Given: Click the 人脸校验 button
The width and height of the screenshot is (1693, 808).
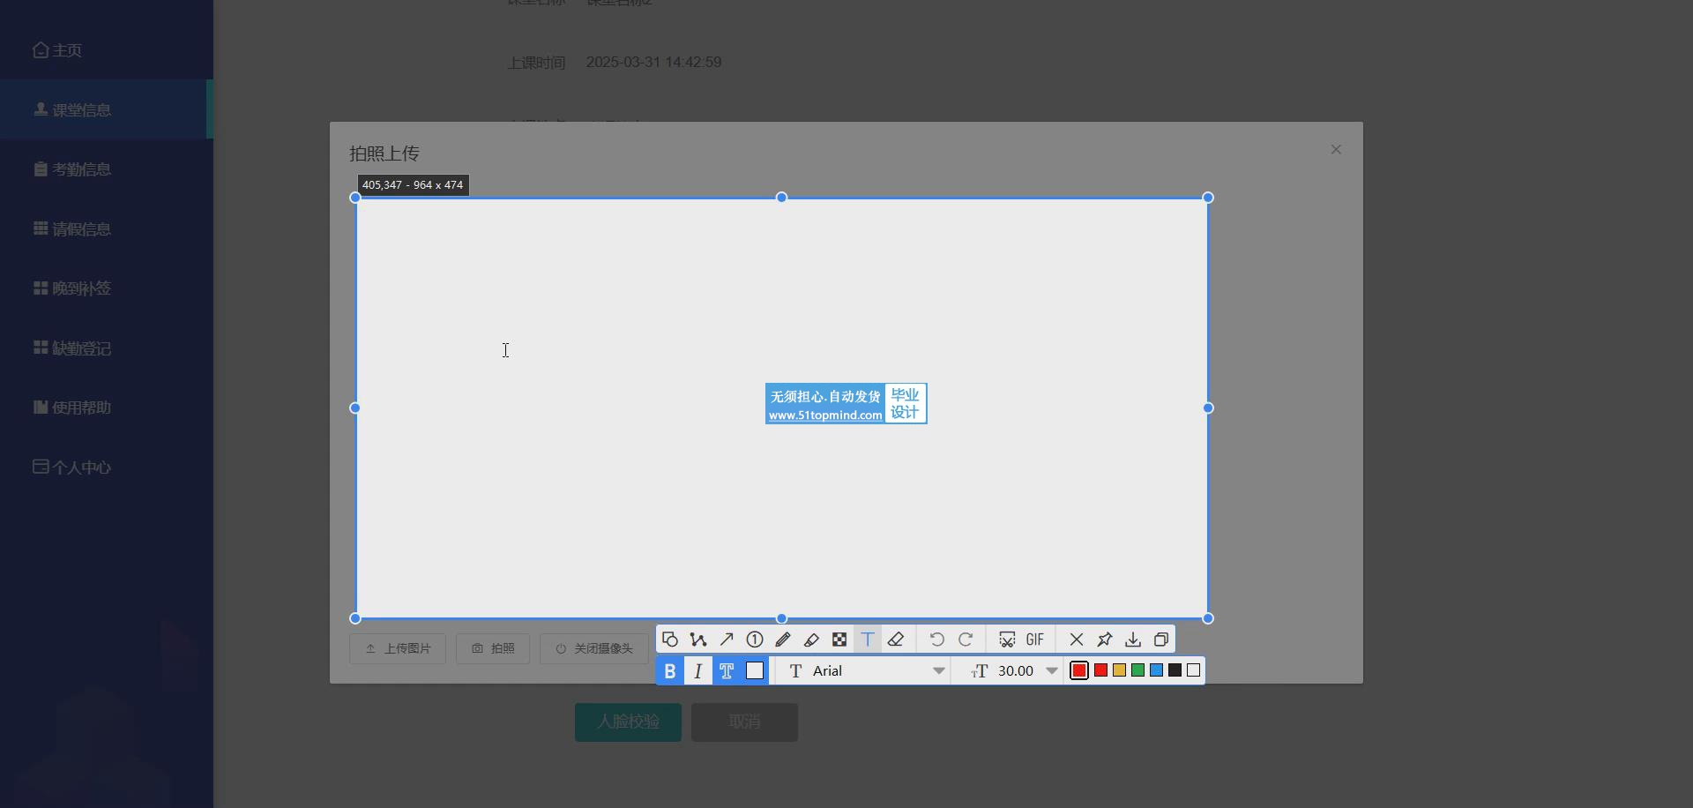Looking at the screenshot, I should point(628,722).
